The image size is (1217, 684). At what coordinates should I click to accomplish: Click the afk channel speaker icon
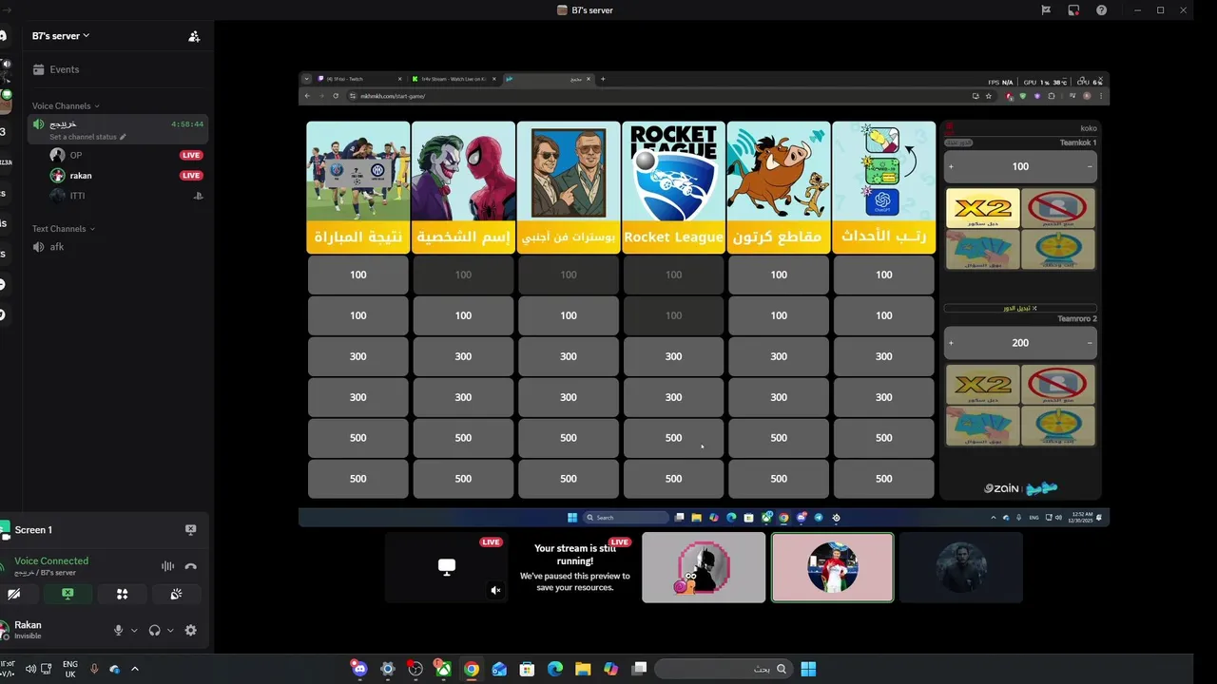point(38,247)
